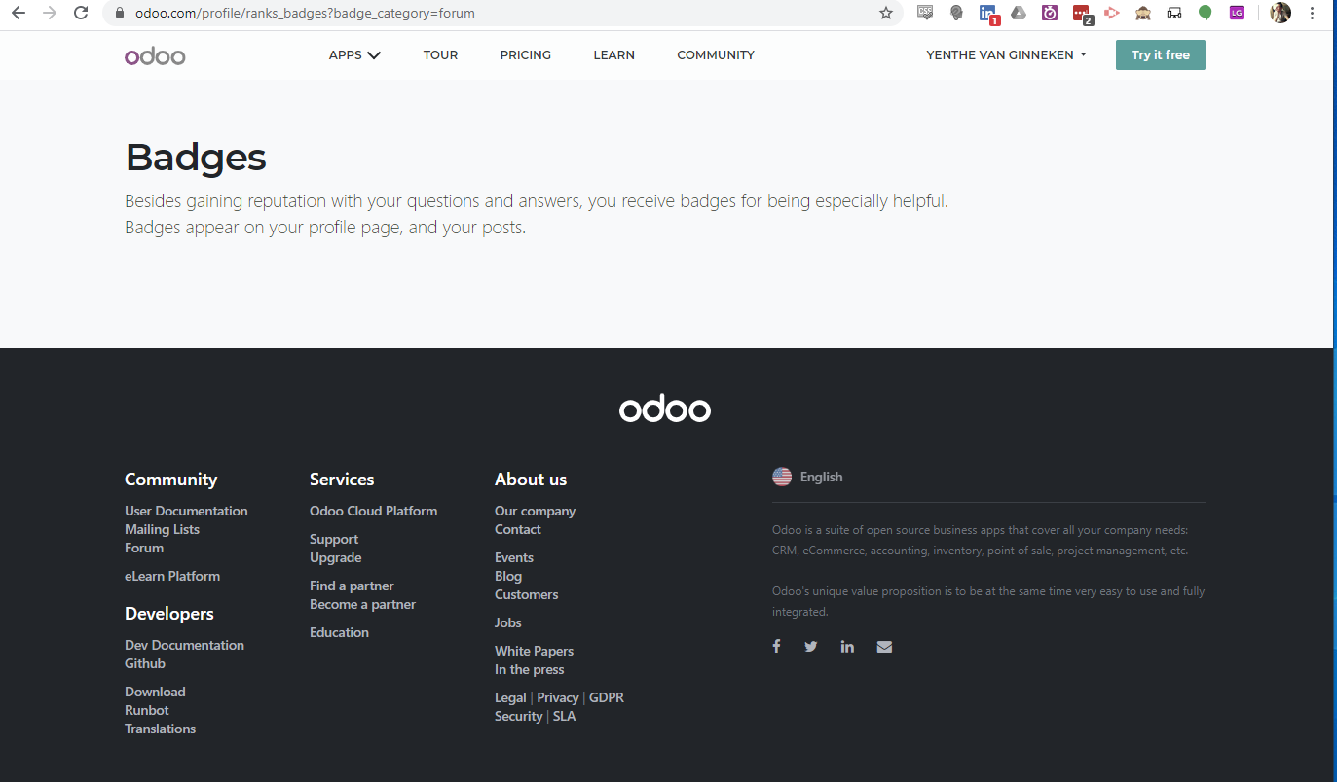Click the Try it free button
Viewport: 1337px width, 782px height.
coord(1160,55)
